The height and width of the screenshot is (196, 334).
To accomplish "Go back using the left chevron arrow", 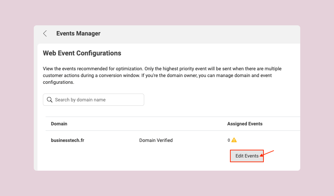I will coord(45,33).
